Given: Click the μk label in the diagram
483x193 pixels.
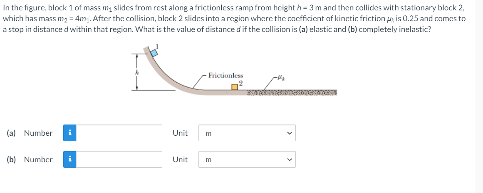Looking at the screenshot, I should tap(281, 78).
